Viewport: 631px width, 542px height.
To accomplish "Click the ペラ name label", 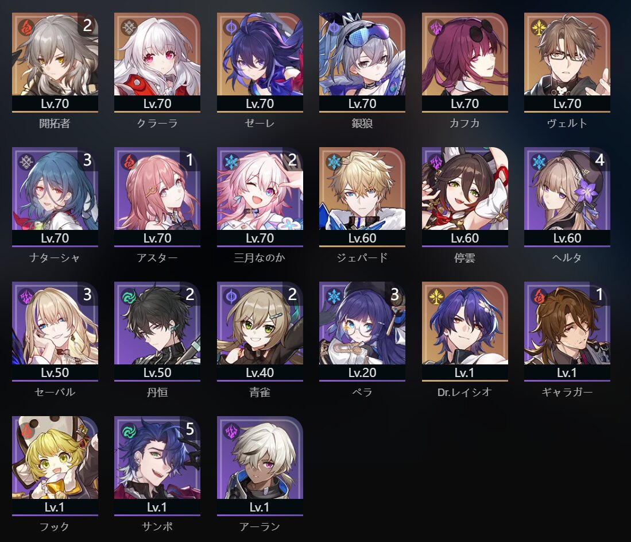I will click(362, 392).
